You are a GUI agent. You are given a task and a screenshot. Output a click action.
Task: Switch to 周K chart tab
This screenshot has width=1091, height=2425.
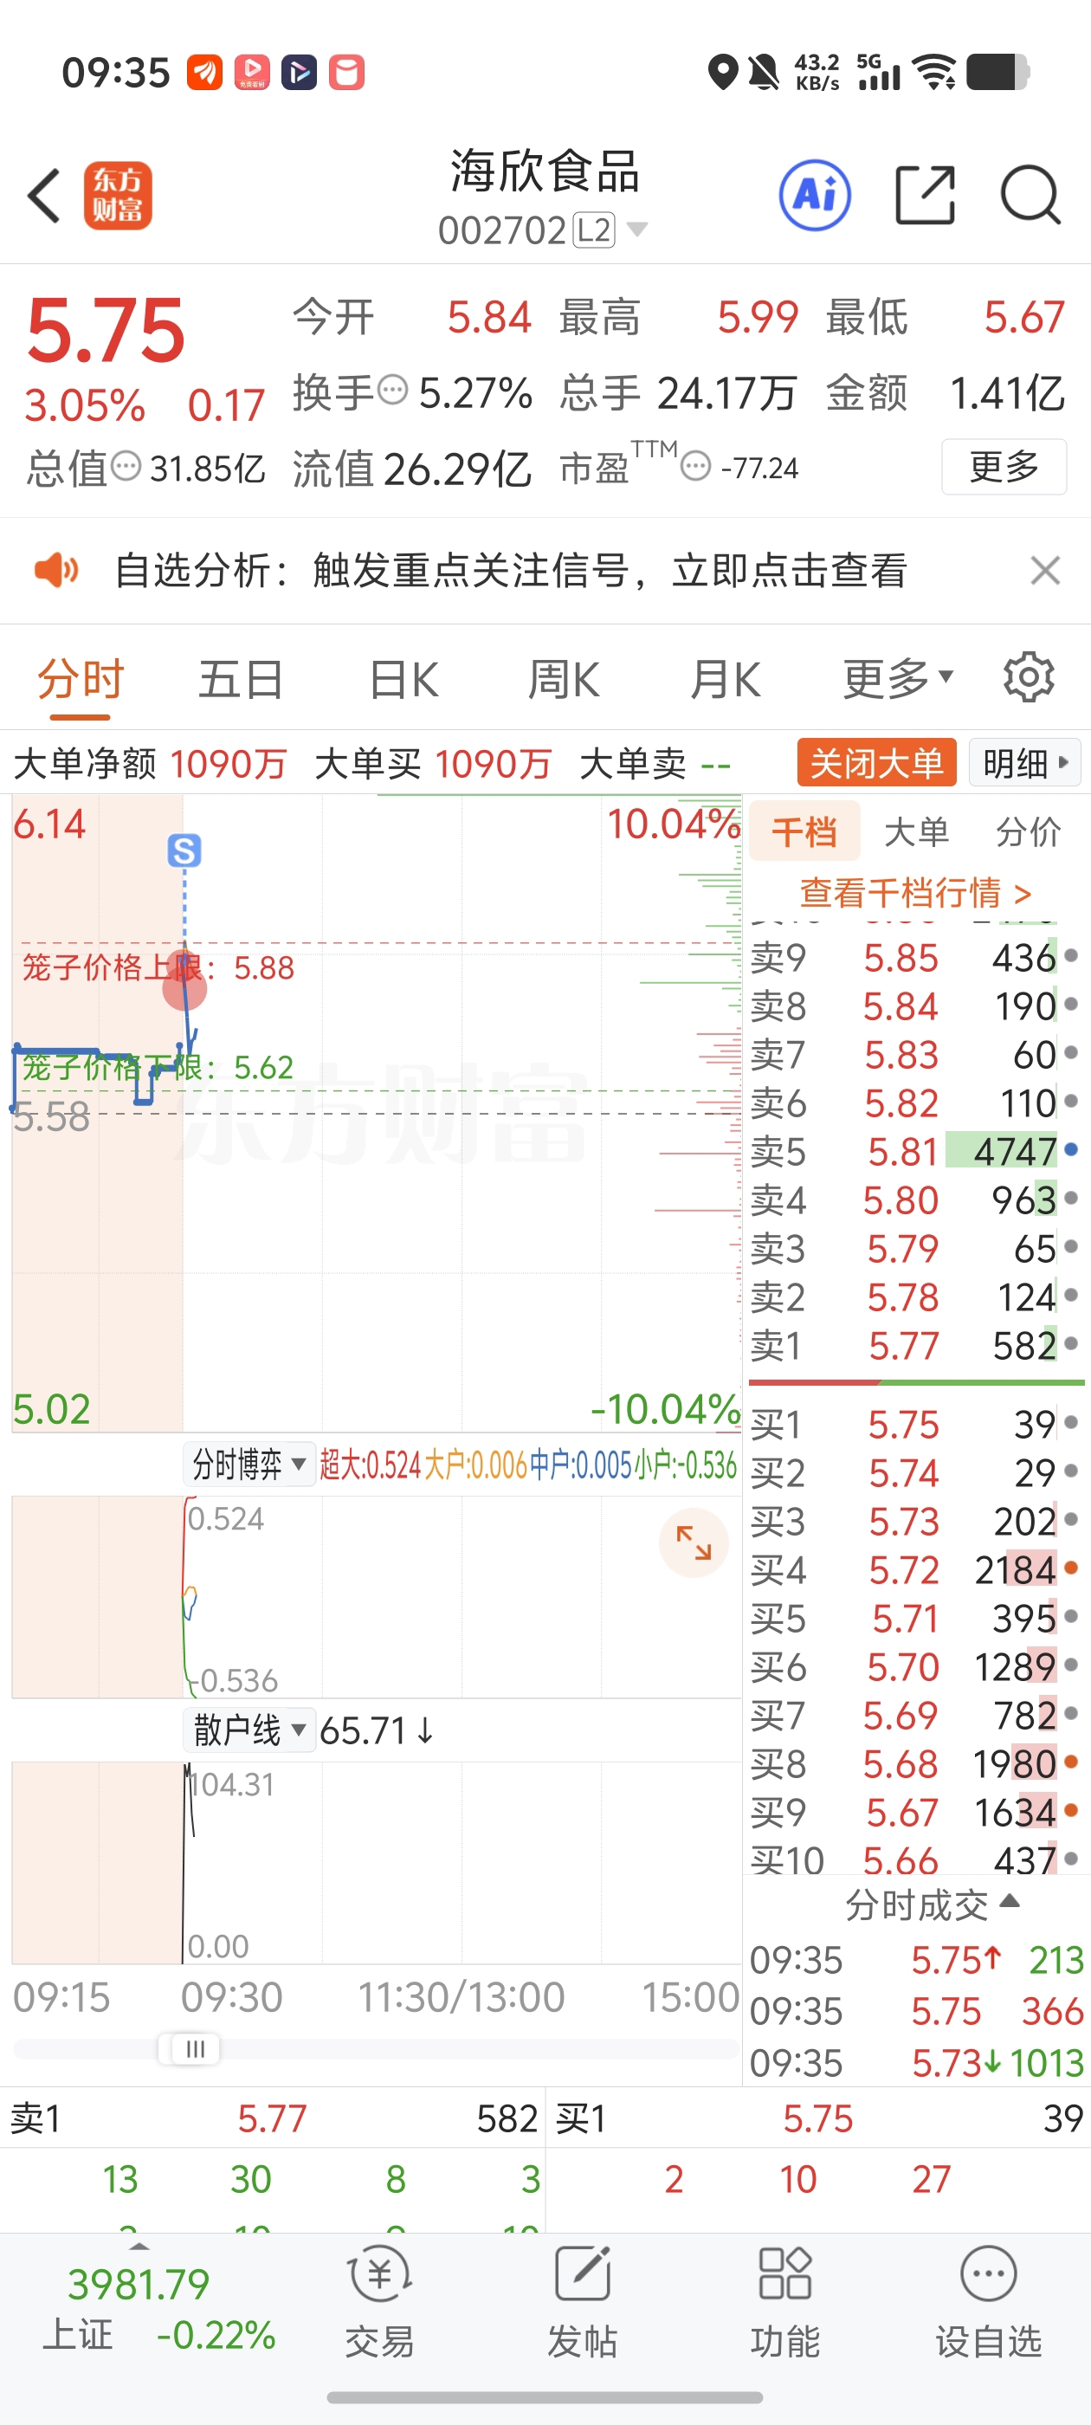[564, 679]
